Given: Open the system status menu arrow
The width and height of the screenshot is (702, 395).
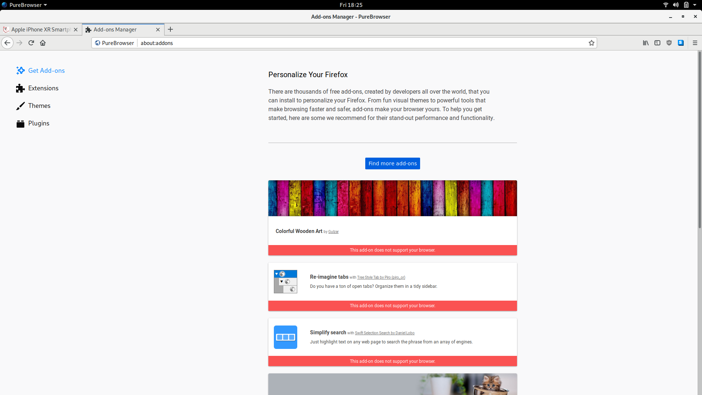Looking at the screenshot, I should tap(695, 5).
